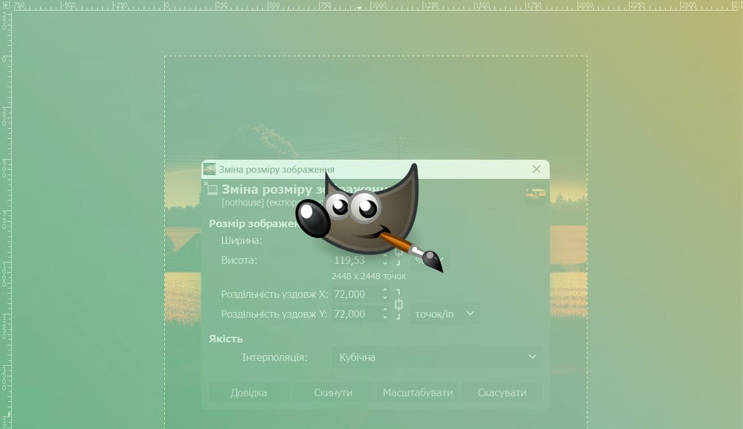Open the точок/in resolution unit dropdown
Screen dimensions: 743x429
coord(445,314)
